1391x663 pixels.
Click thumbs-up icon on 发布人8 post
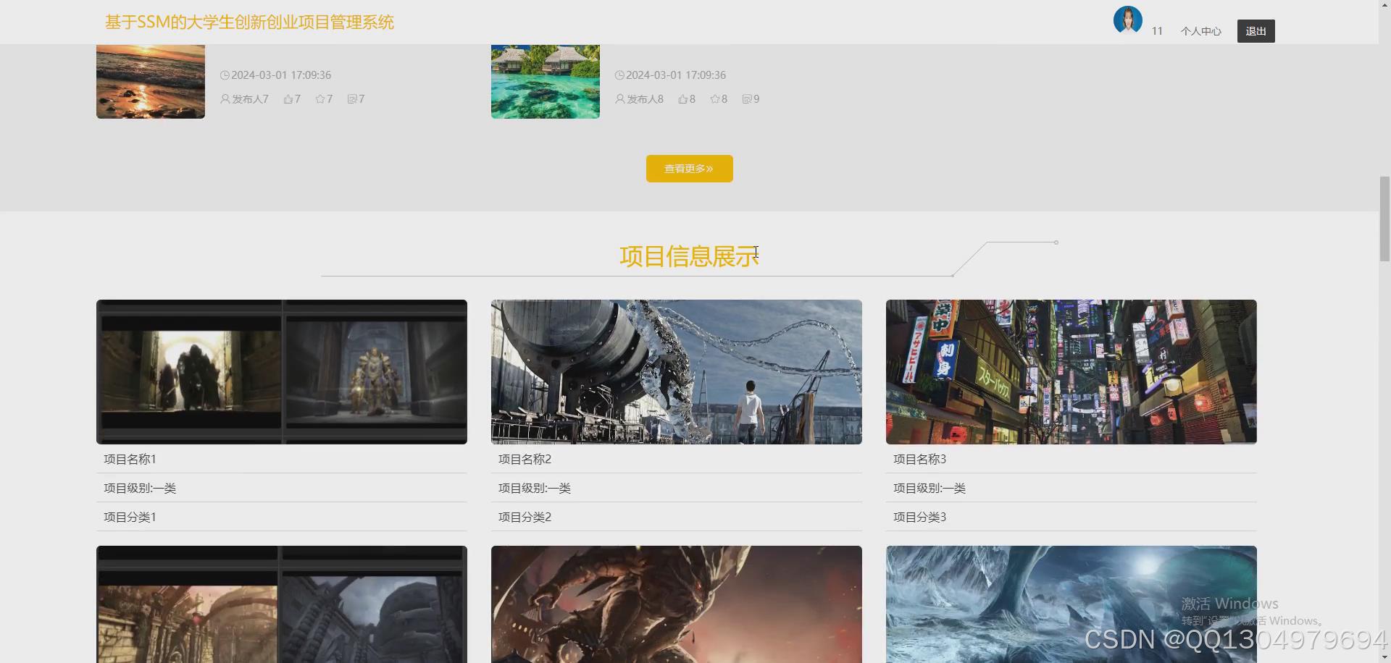(x=683, y=99)
